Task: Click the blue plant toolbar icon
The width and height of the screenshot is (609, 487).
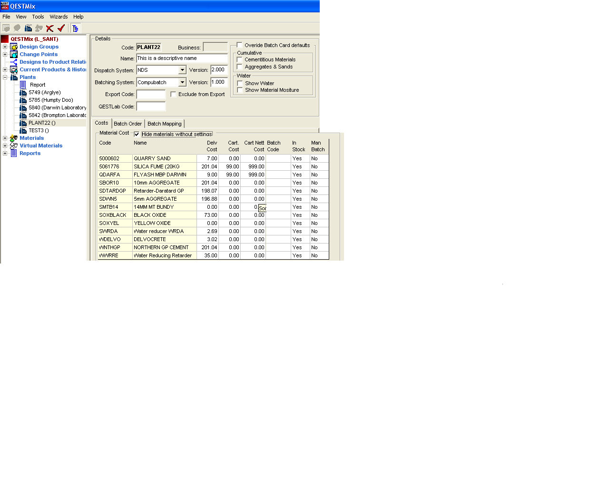Action: (x=28, y=28)
